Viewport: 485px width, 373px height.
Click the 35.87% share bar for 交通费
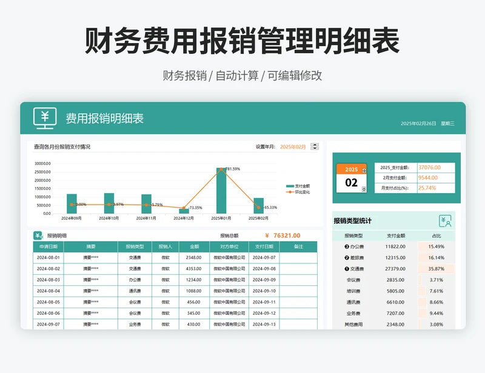coord(436,269)
